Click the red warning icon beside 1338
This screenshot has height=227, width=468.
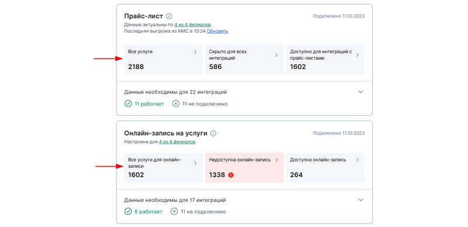(230, 175)
